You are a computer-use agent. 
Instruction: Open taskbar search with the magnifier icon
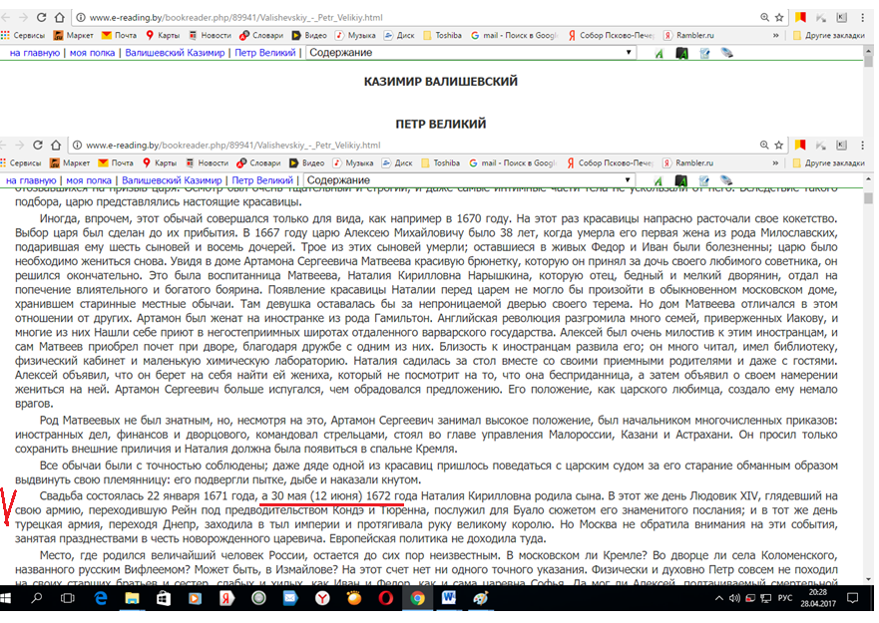point(37,598)
